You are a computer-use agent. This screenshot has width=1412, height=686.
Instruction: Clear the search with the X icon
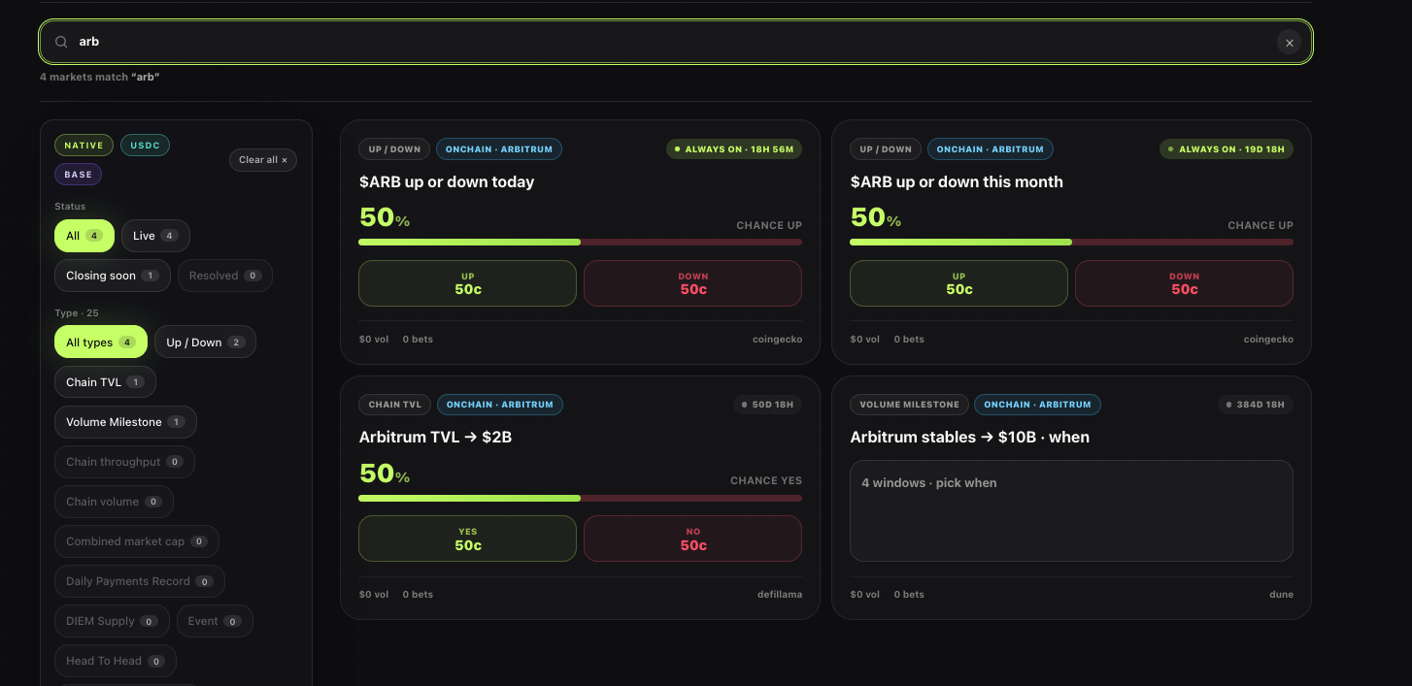[1290, 43]
